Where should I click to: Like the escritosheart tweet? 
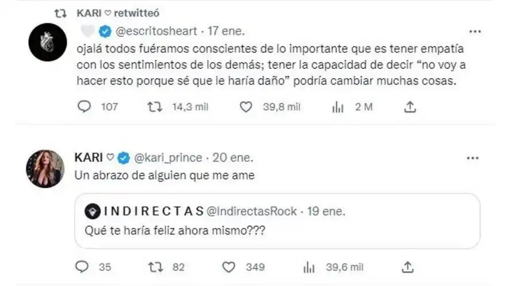coord(246,107)
